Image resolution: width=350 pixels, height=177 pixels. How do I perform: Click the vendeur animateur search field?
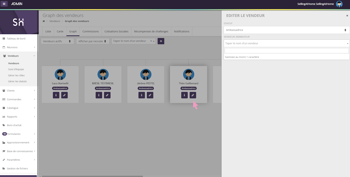[x=286, y=51]
